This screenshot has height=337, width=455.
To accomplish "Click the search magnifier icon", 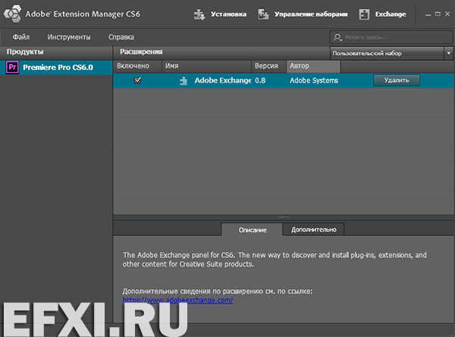I will click(x=337, y=37).
